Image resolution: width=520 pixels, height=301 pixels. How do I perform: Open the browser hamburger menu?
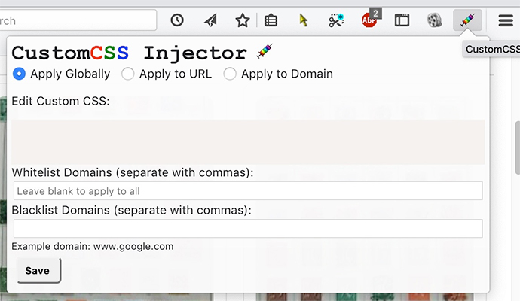(x=506, y=20)
